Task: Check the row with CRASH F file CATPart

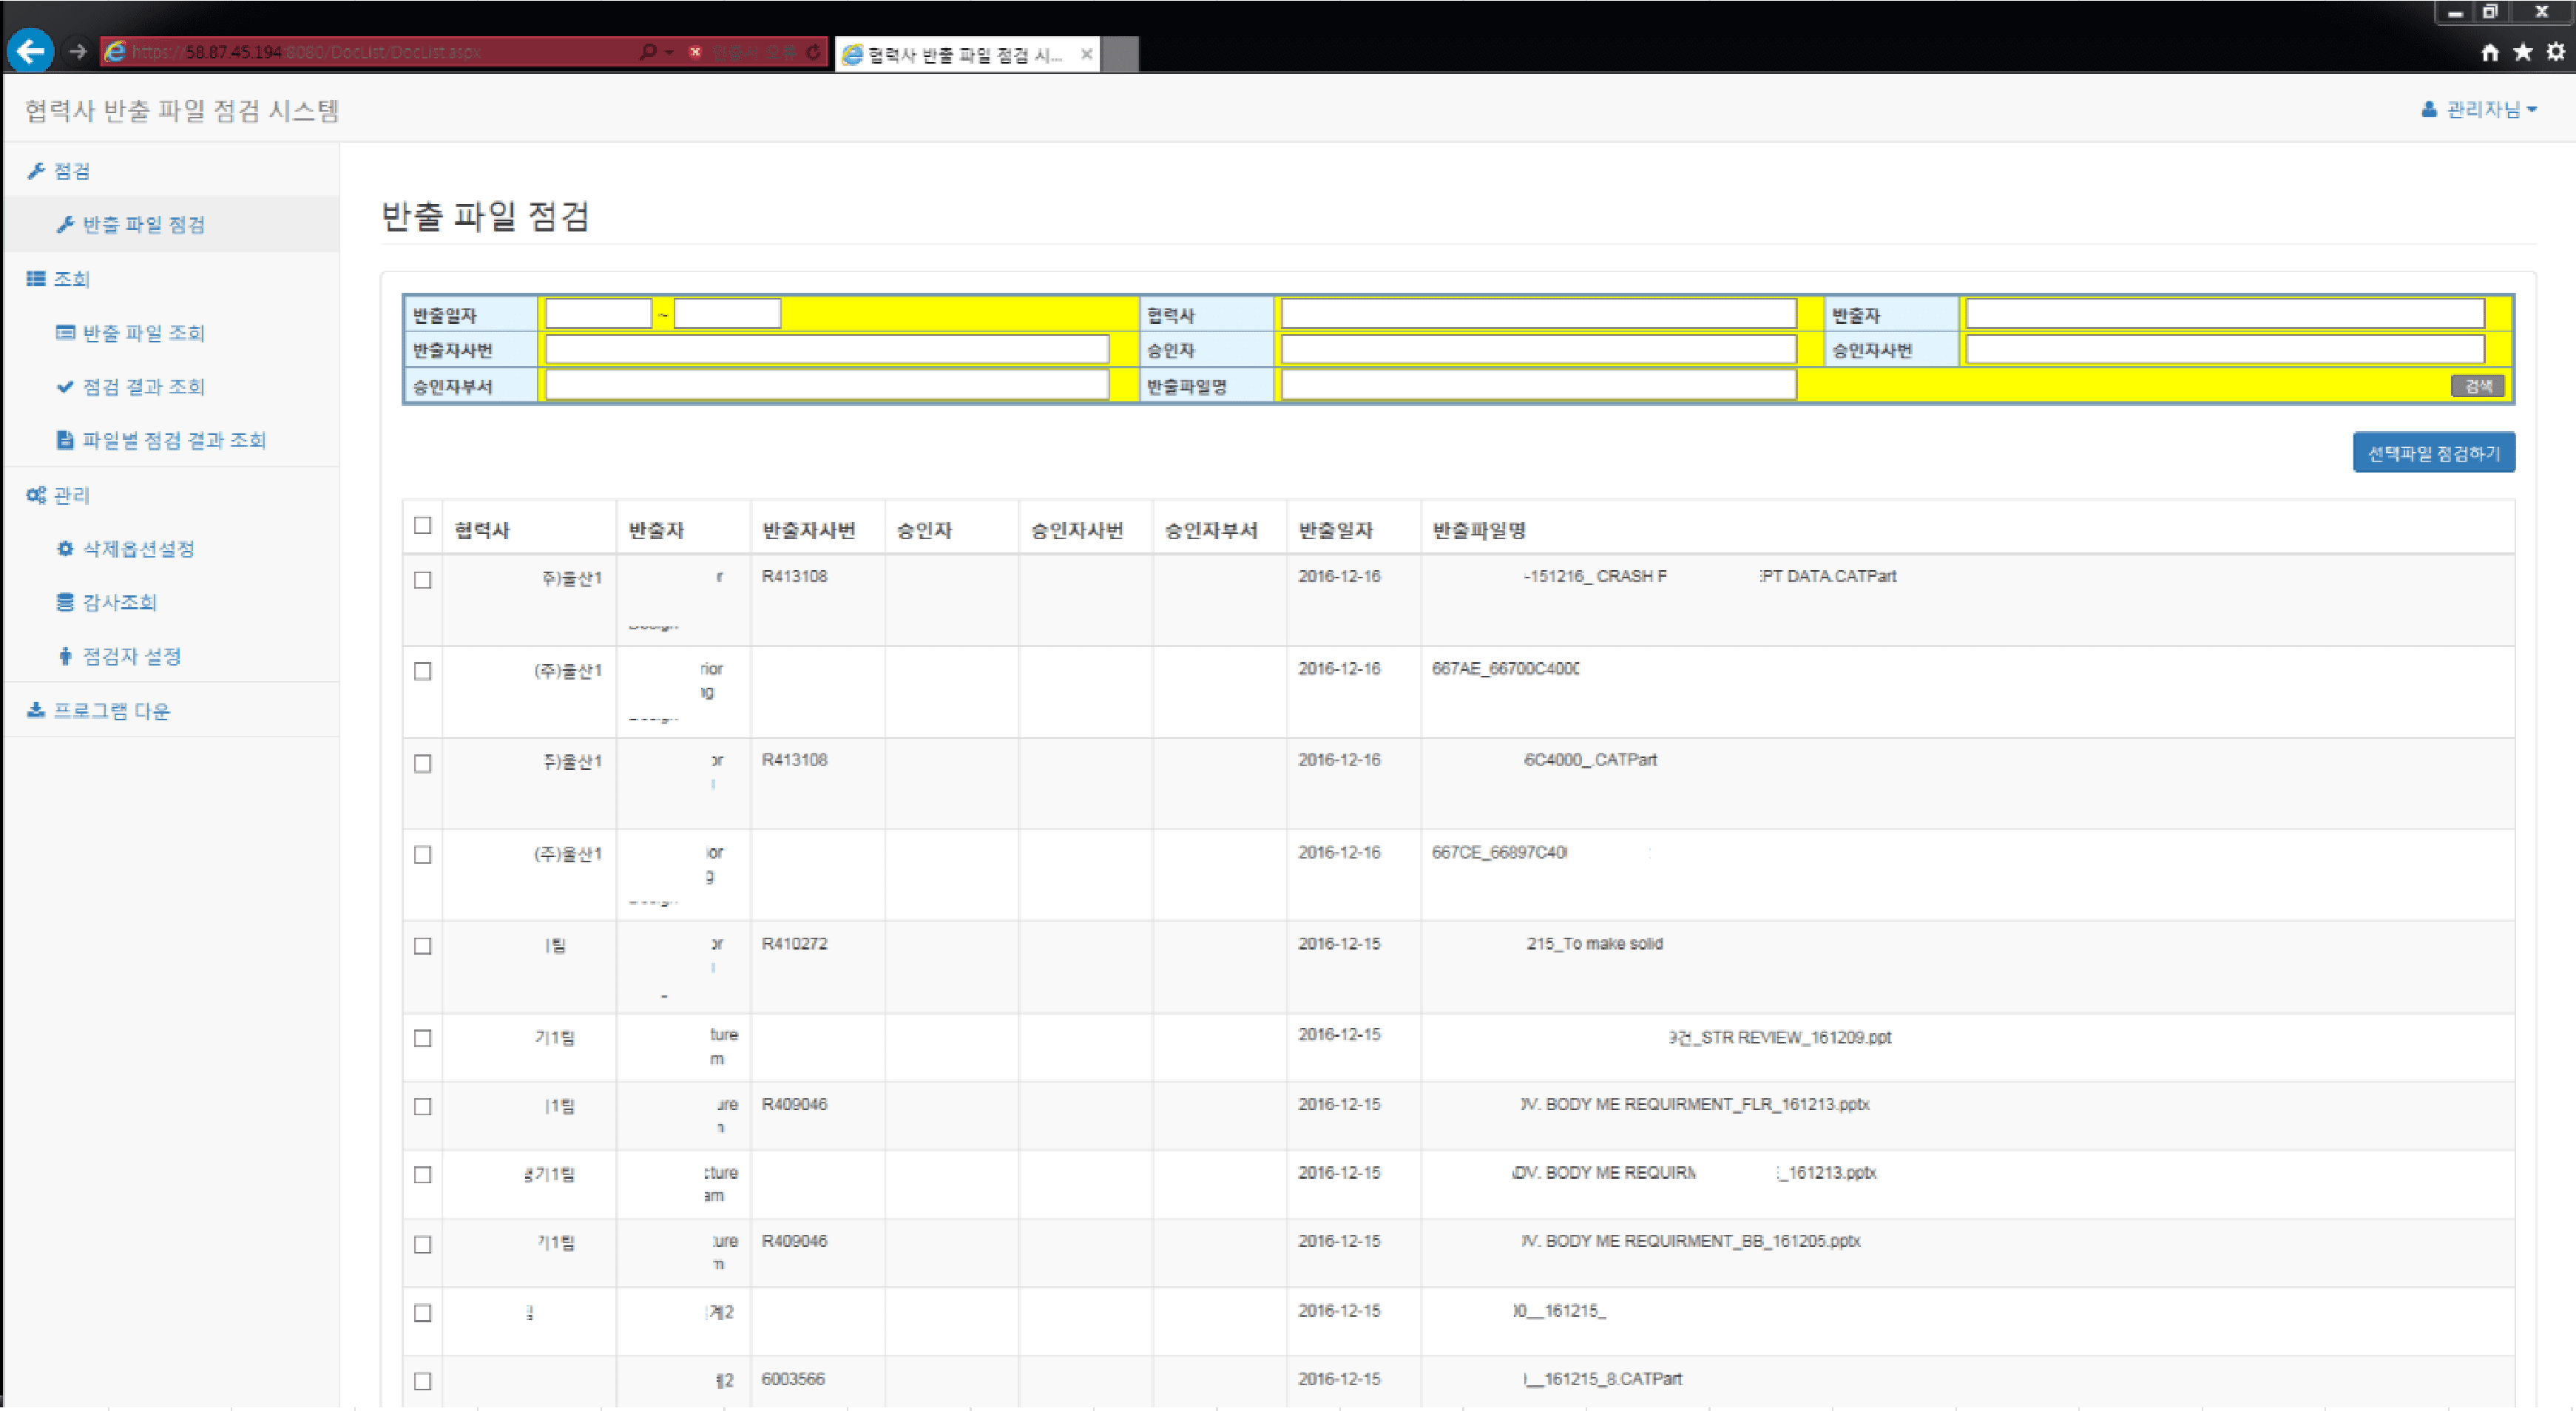Action: point(423,580)
